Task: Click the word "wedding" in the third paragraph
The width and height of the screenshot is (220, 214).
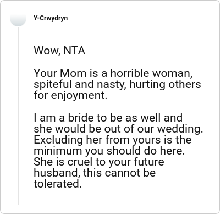Action: [179, 129]
